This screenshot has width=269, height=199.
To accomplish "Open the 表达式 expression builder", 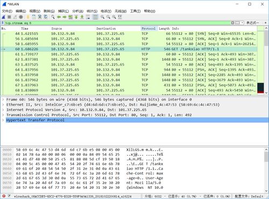I will (252, 23).
